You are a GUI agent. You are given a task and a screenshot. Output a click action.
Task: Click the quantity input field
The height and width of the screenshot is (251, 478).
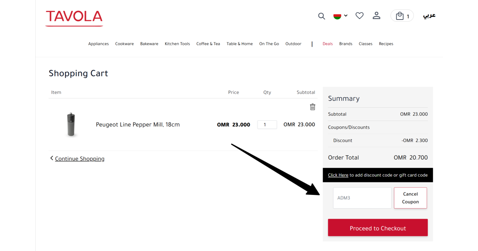click(267, 125)
